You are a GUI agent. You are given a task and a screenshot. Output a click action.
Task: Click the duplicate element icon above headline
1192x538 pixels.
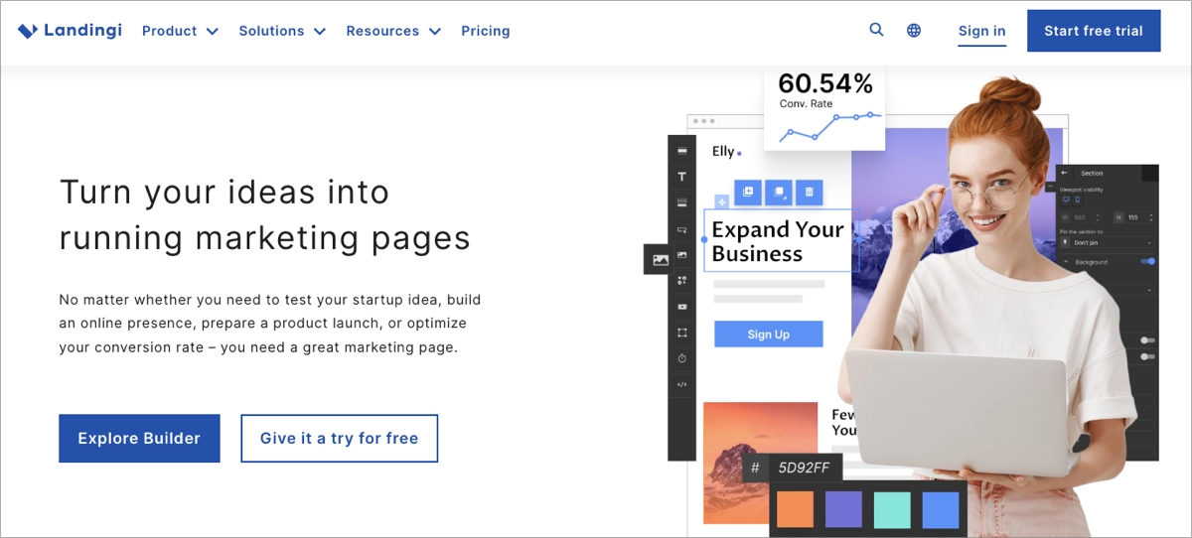pos(748,192)
